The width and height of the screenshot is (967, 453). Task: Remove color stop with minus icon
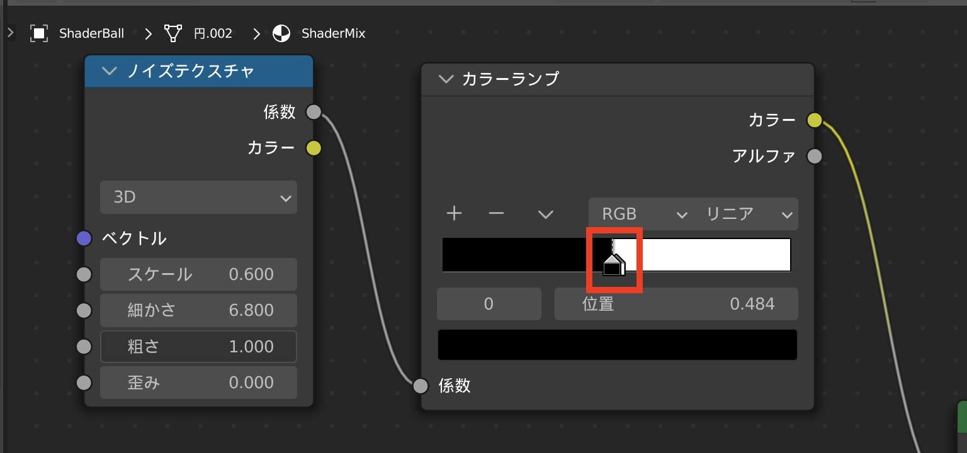[496, 214]
